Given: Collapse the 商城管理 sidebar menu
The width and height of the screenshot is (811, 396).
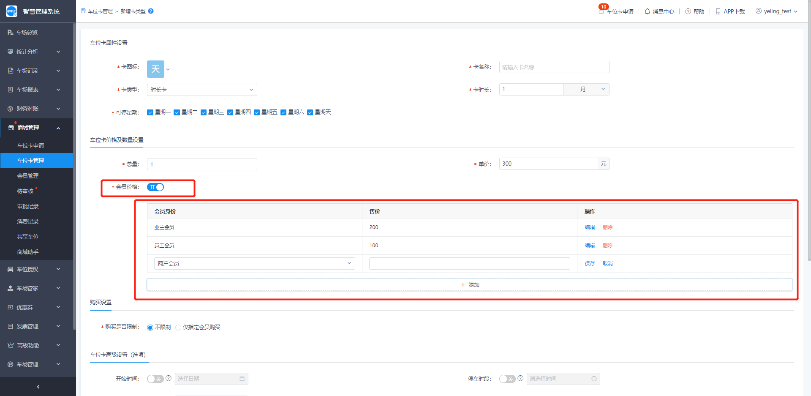Looking at the screenshot, I should coord(58,128).
